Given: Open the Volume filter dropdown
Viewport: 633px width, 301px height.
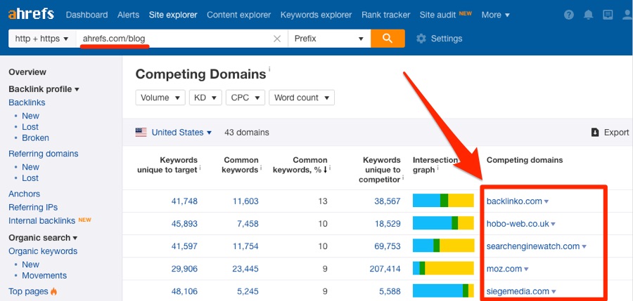Looking at the screenshot, I should click(x=160, y=98).
